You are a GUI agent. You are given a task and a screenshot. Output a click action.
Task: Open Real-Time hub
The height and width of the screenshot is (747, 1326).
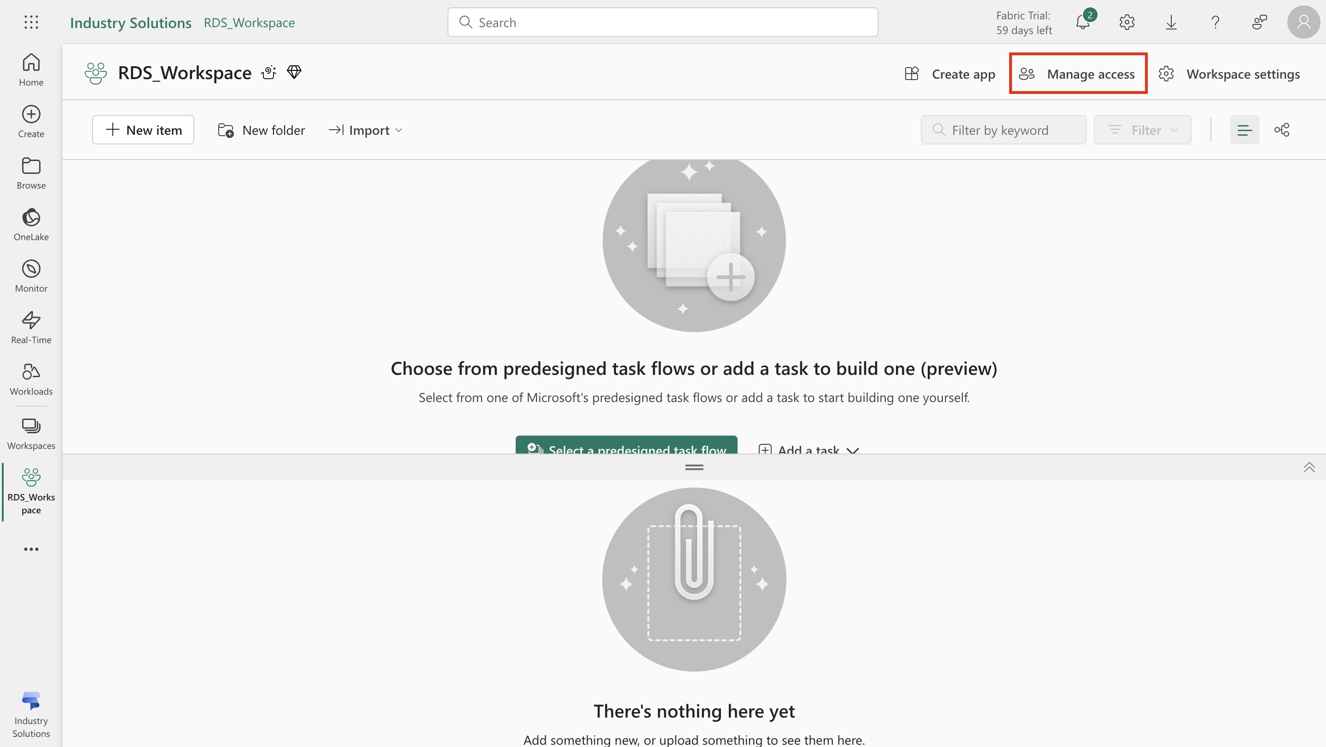click(31, 328)
